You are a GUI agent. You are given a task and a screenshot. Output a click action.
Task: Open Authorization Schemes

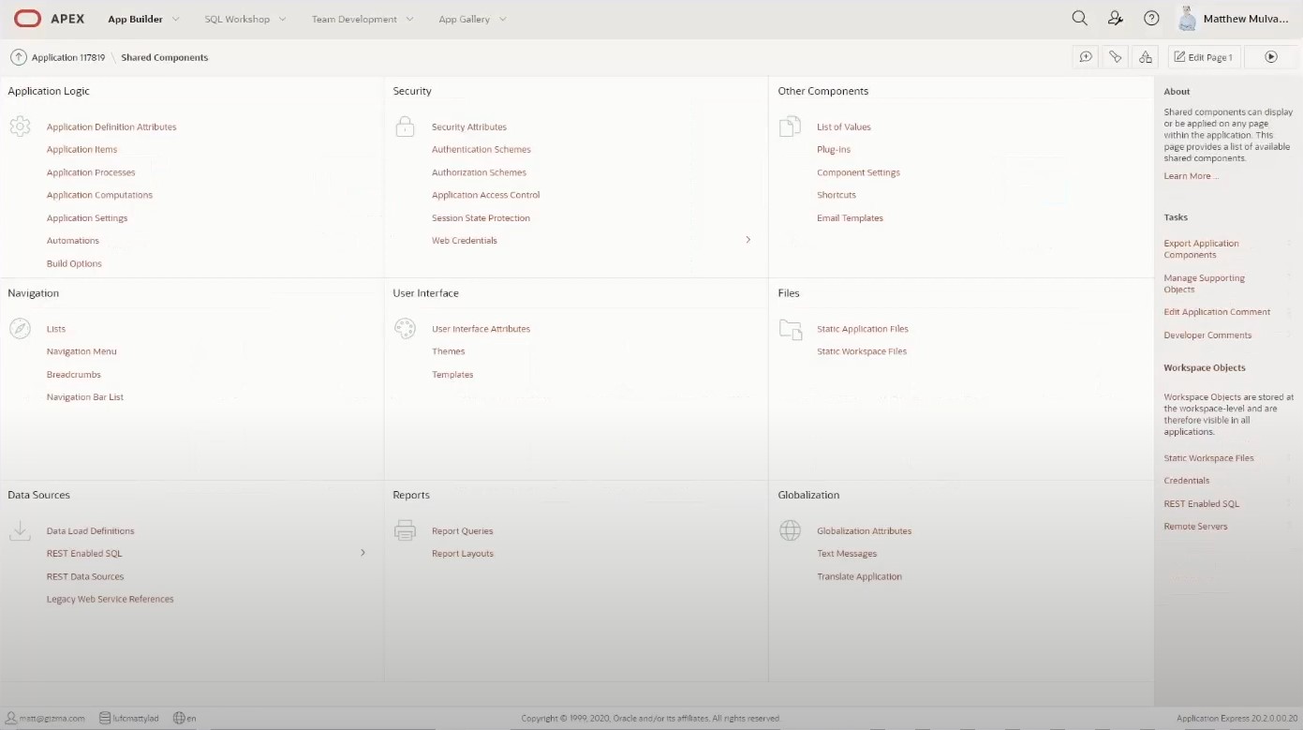click(x=479, y=172)
